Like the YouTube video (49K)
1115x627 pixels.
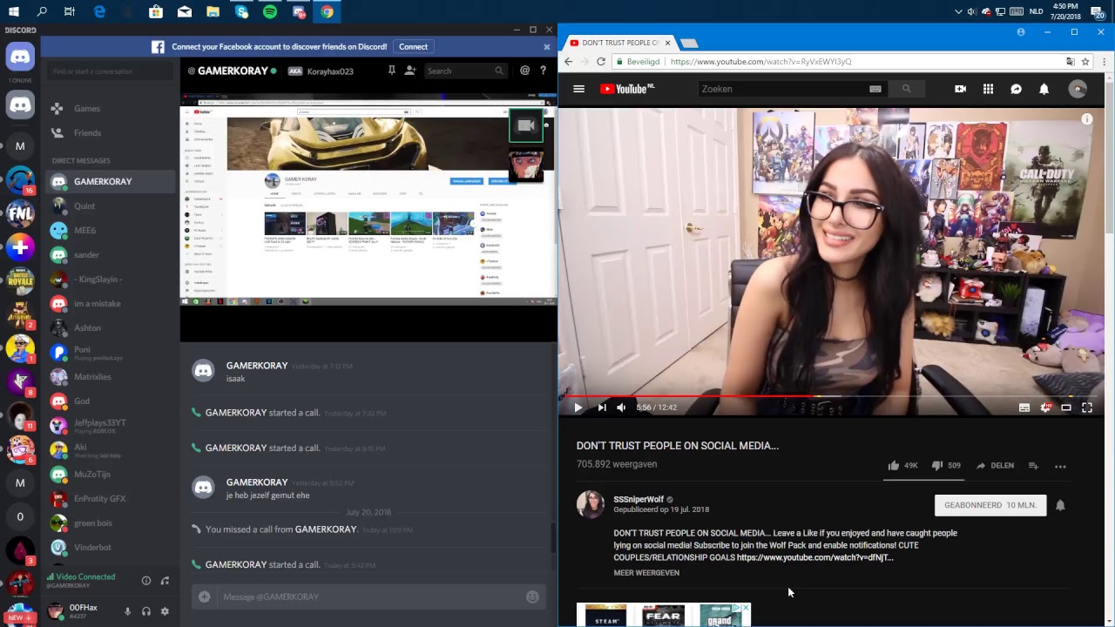coord(902,466)
